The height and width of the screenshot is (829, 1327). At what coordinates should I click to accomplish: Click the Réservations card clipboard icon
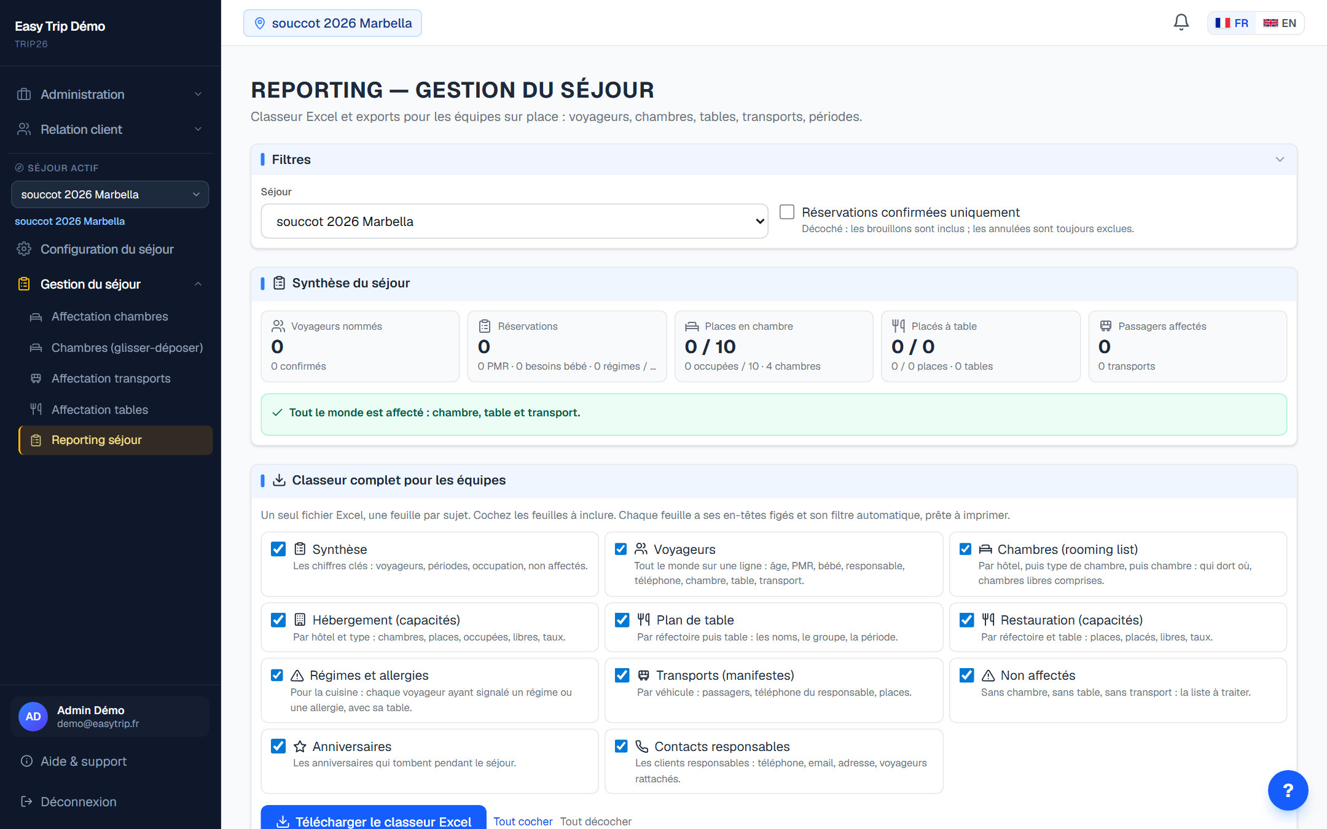pos(485,326)
